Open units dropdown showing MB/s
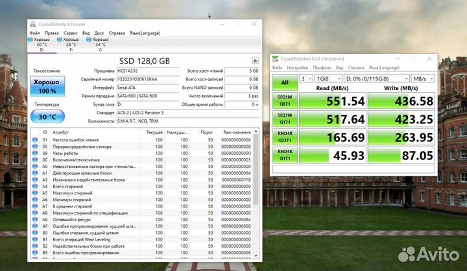467x271 pixels. point(423,78)
